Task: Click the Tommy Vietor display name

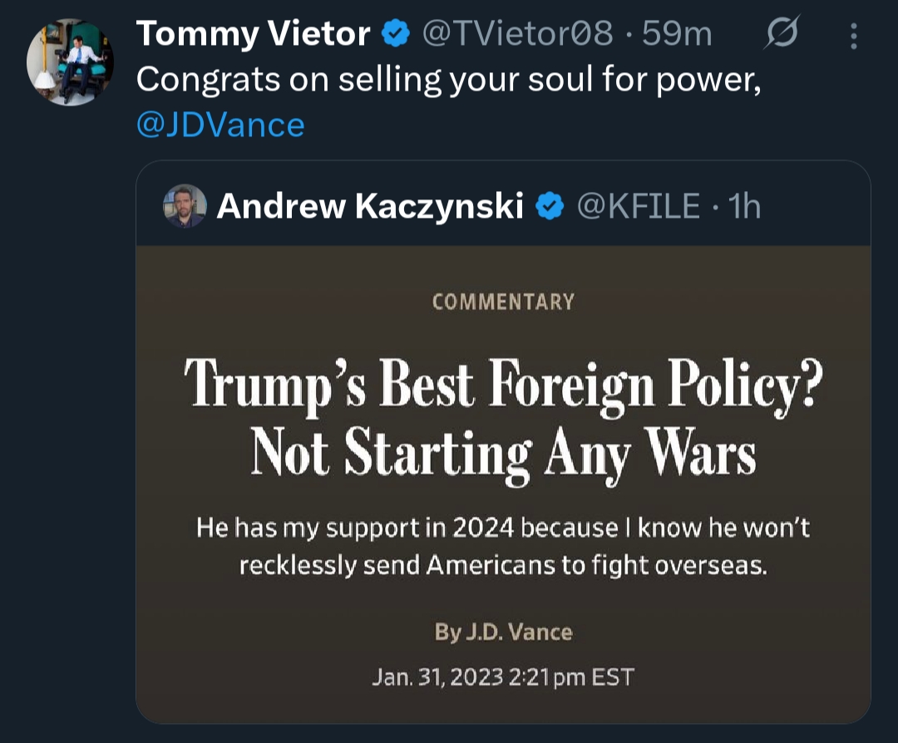Action: [x=253, y=34]
